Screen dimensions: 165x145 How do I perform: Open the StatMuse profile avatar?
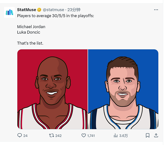click(9, 12)
